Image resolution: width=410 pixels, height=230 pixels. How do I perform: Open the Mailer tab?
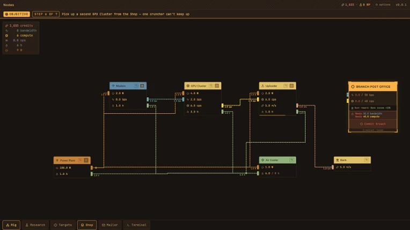pos(110,225)
